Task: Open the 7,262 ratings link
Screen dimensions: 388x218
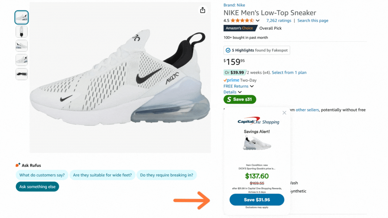Action: (x=279, y=21)
